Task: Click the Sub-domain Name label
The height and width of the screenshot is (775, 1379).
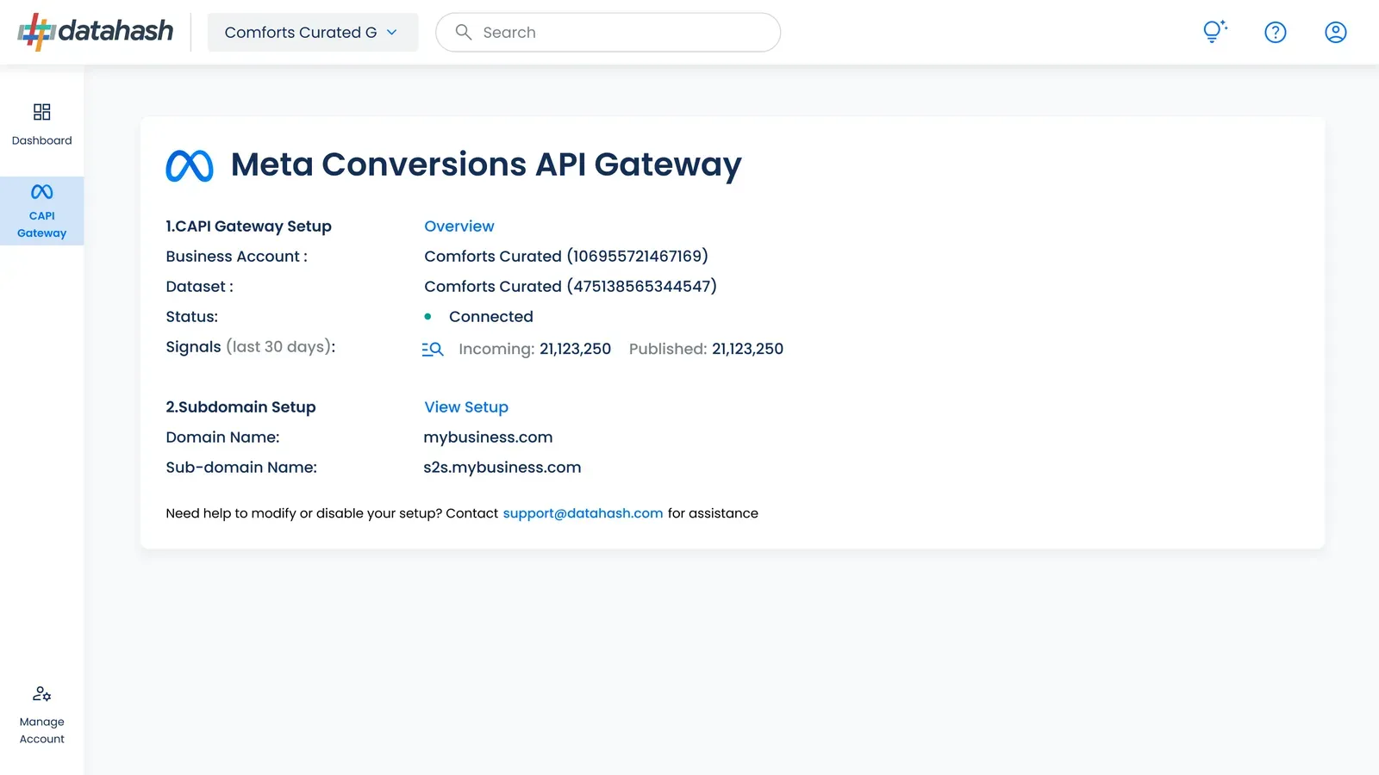Action: coord(241,468)
